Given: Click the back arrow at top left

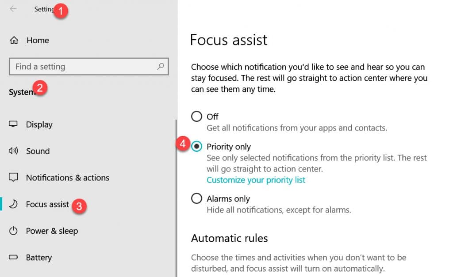Looking at the screenshot, I should click(13, 9).
